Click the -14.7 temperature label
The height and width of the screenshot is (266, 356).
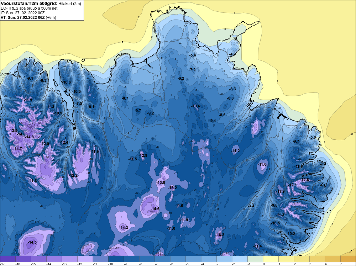[17, 149]
